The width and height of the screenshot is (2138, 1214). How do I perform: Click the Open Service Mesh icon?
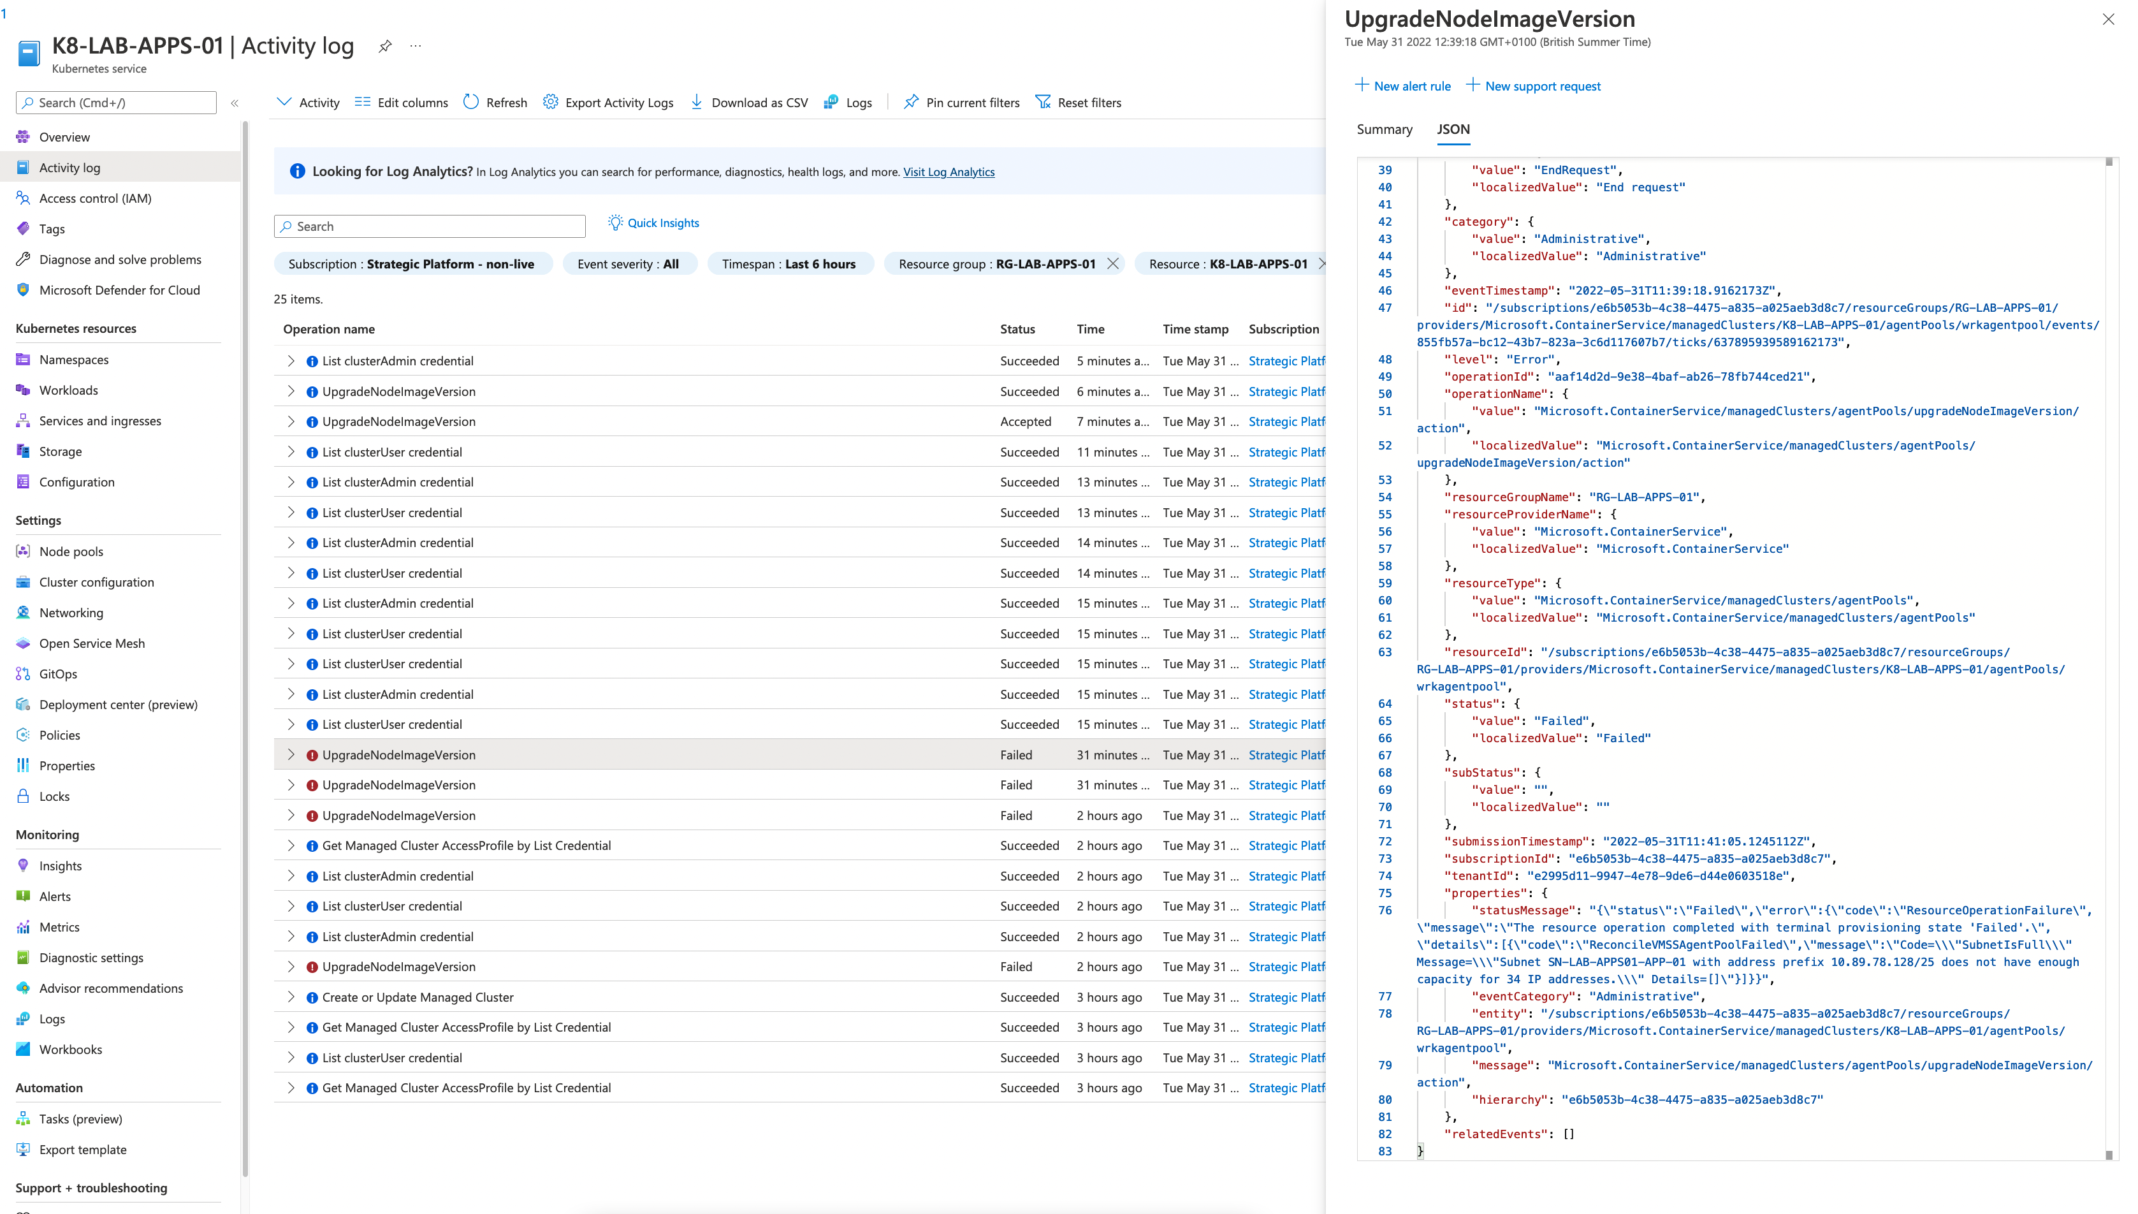(24, 643)
